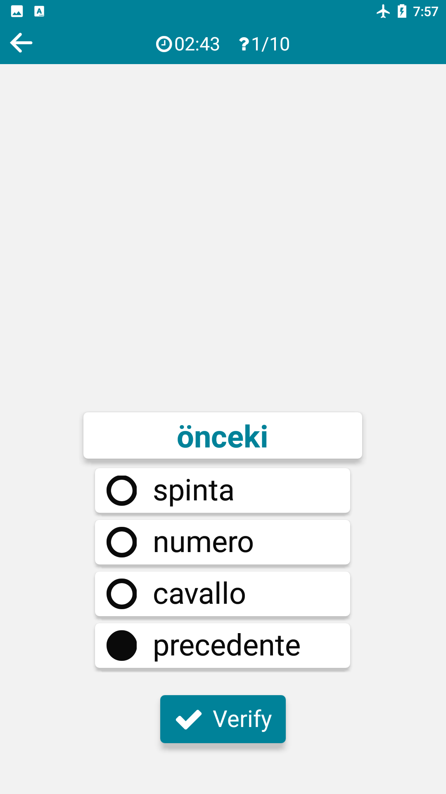The width and height of the screenshot is (446, 794).
Task: Tap the 7:57 system clock
Action: pos(425,11)
